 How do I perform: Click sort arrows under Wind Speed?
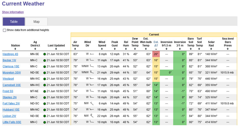pos(102,49)
